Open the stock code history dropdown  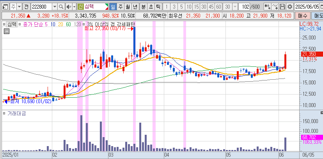coord(55,7)
